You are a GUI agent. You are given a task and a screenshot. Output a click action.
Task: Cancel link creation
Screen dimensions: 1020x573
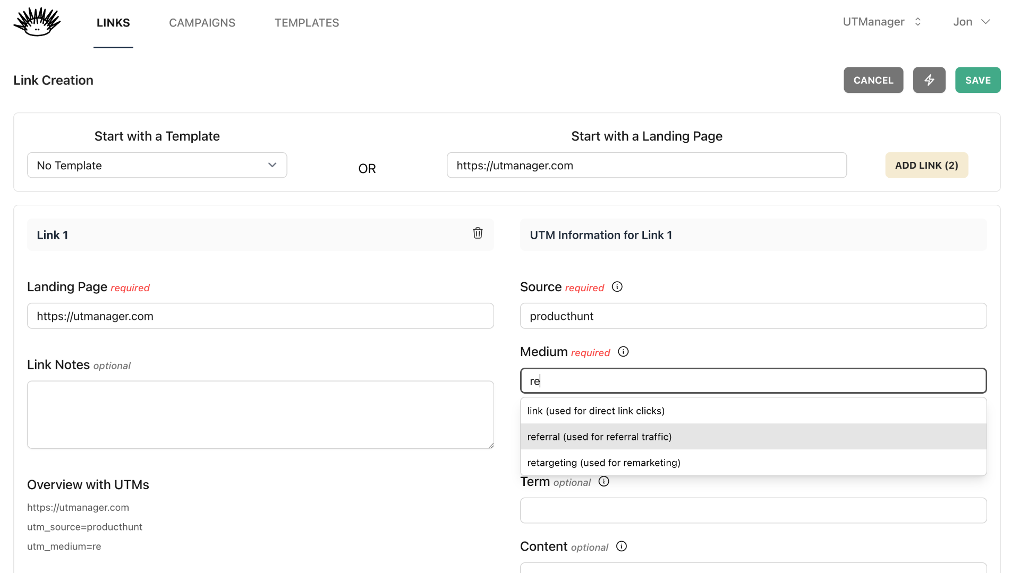coord(873,80)
